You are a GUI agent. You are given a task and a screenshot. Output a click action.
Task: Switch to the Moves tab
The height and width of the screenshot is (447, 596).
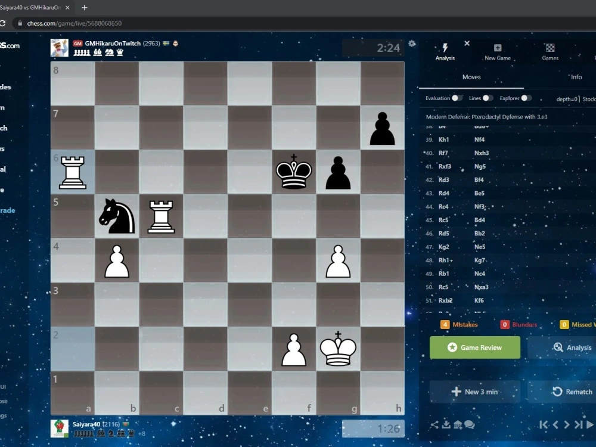click(x=471, y=77)
